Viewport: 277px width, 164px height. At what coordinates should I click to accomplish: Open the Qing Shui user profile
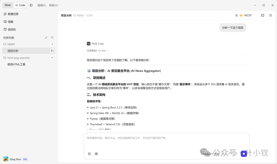coord(12,159)
